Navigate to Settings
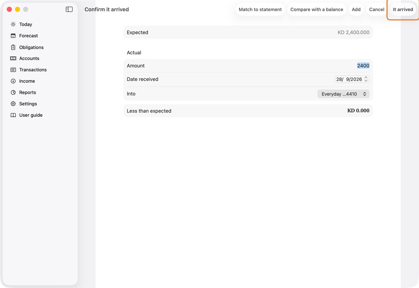 pos(28,104)
